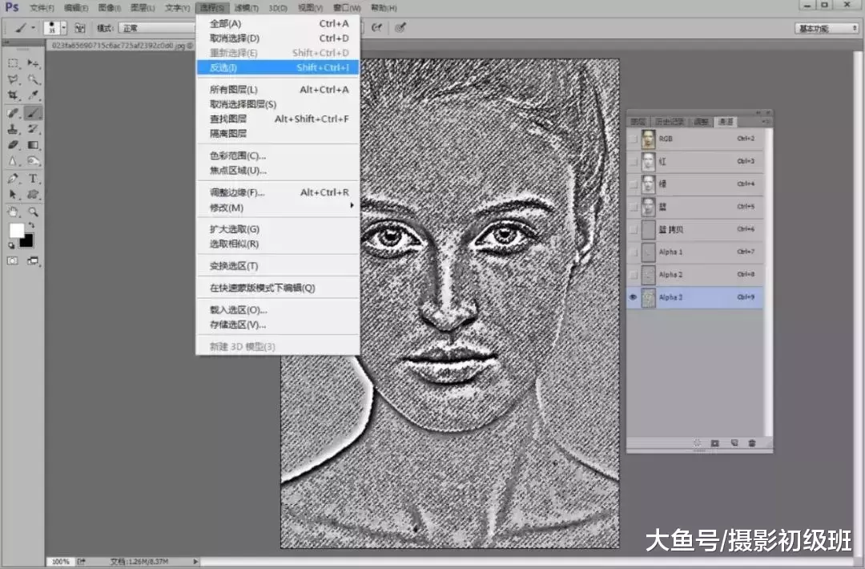
Task: Toggle tablet pressure size icon
Action: tap(400, 27)
